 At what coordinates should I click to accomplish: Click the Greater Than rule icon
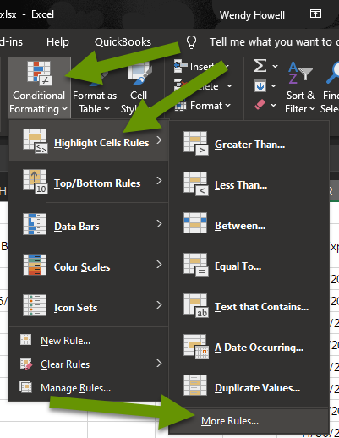[x=196, y=144]
